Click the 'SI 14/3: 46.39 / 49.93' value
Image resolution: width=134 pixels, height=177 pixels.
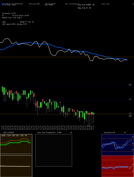[21, 16]
